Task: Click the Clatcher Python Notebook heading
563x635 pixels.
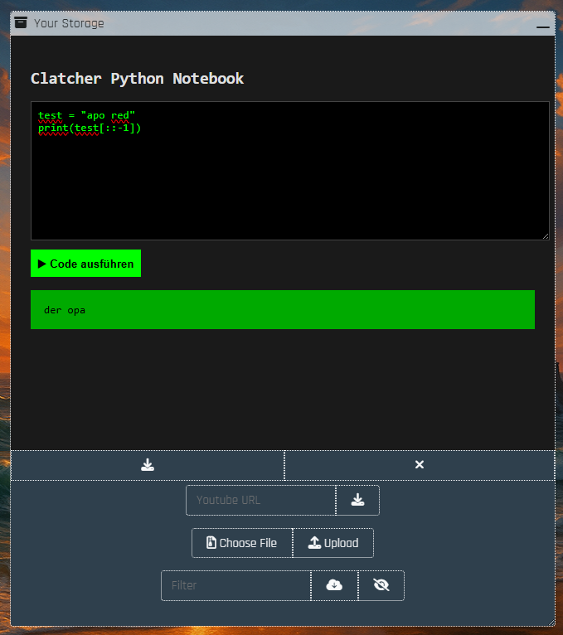Action: pos(138,79)
